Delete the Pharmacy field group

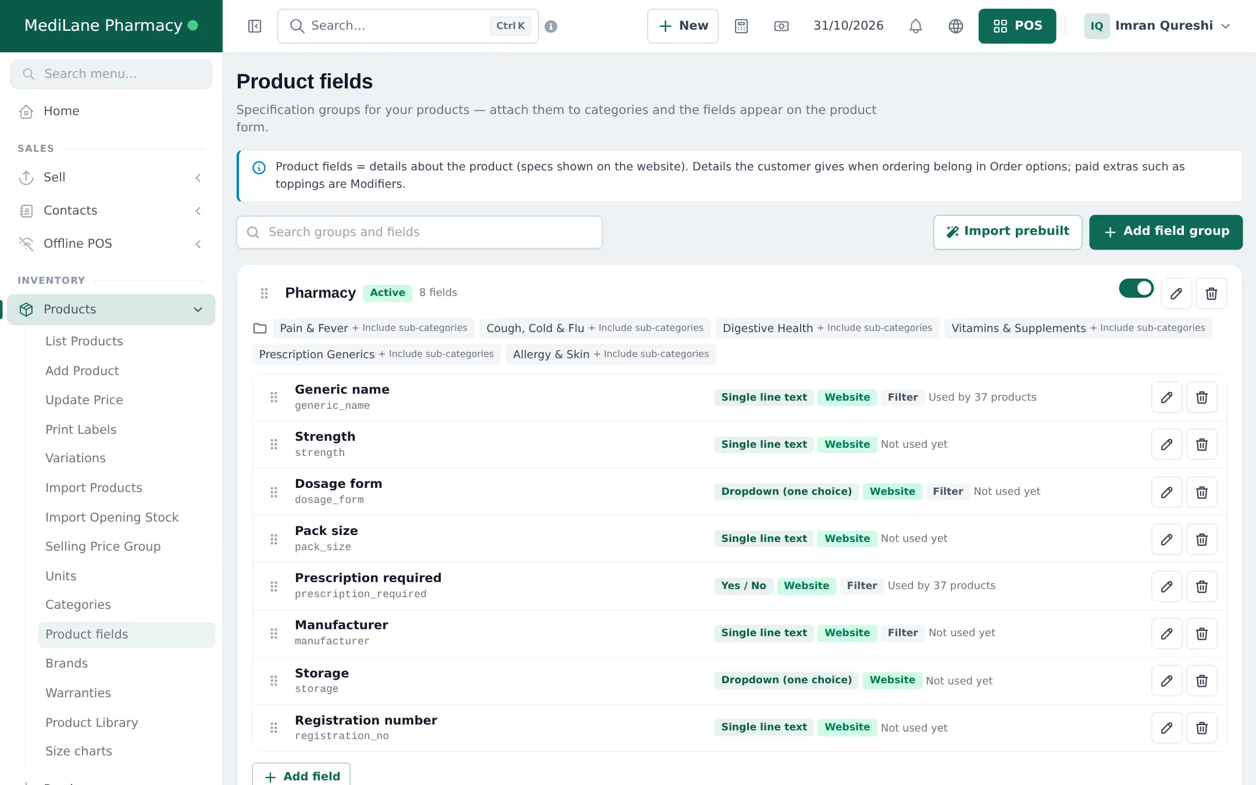click(x=1211, y=294)
